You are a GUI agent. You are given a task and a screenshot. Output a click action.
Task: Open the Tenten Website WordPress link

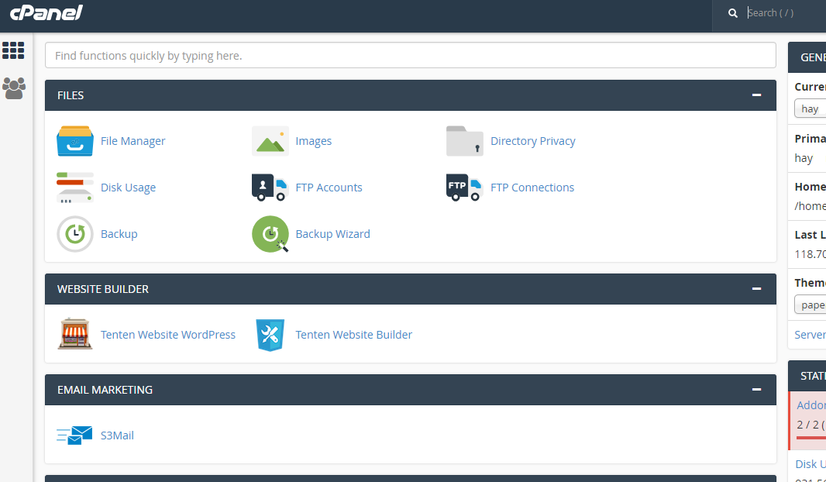coord(168,335)
